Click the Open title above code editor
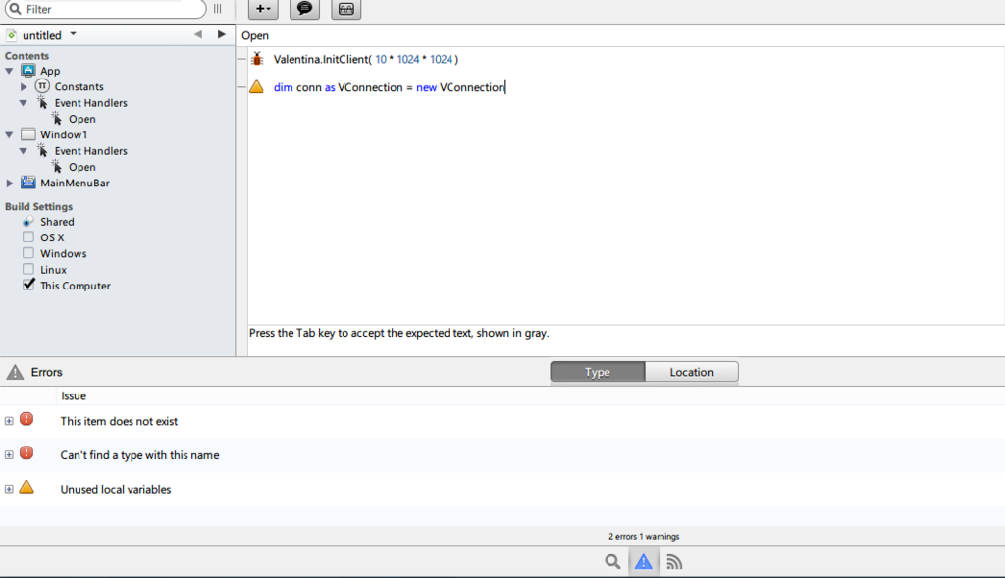The height and width of the screenshot is (578, 1005). point(255,36)
